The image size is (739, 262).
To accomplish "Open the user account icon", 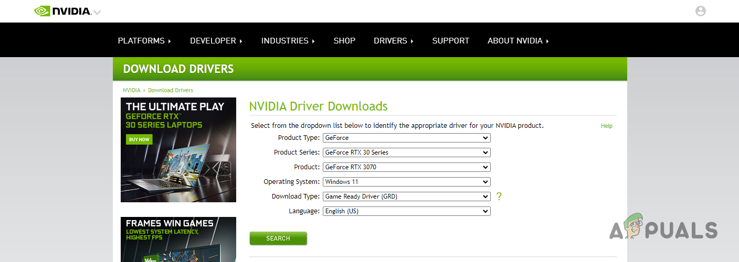I will pyautogui.click(x=700, y=11).
